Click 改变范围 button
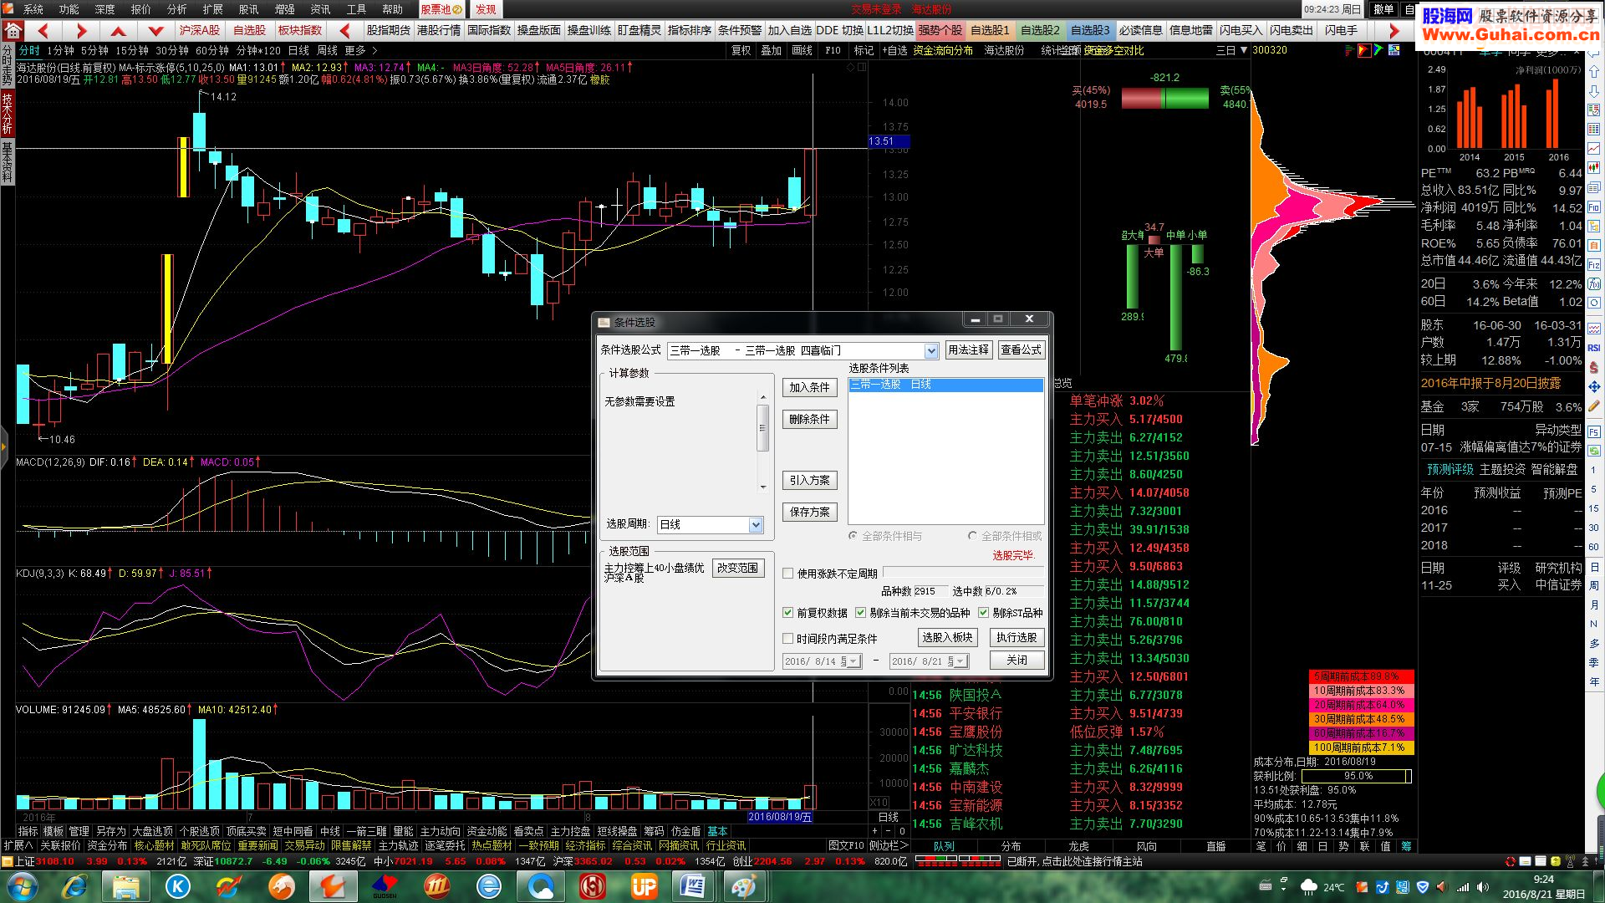 click(737, 569)
